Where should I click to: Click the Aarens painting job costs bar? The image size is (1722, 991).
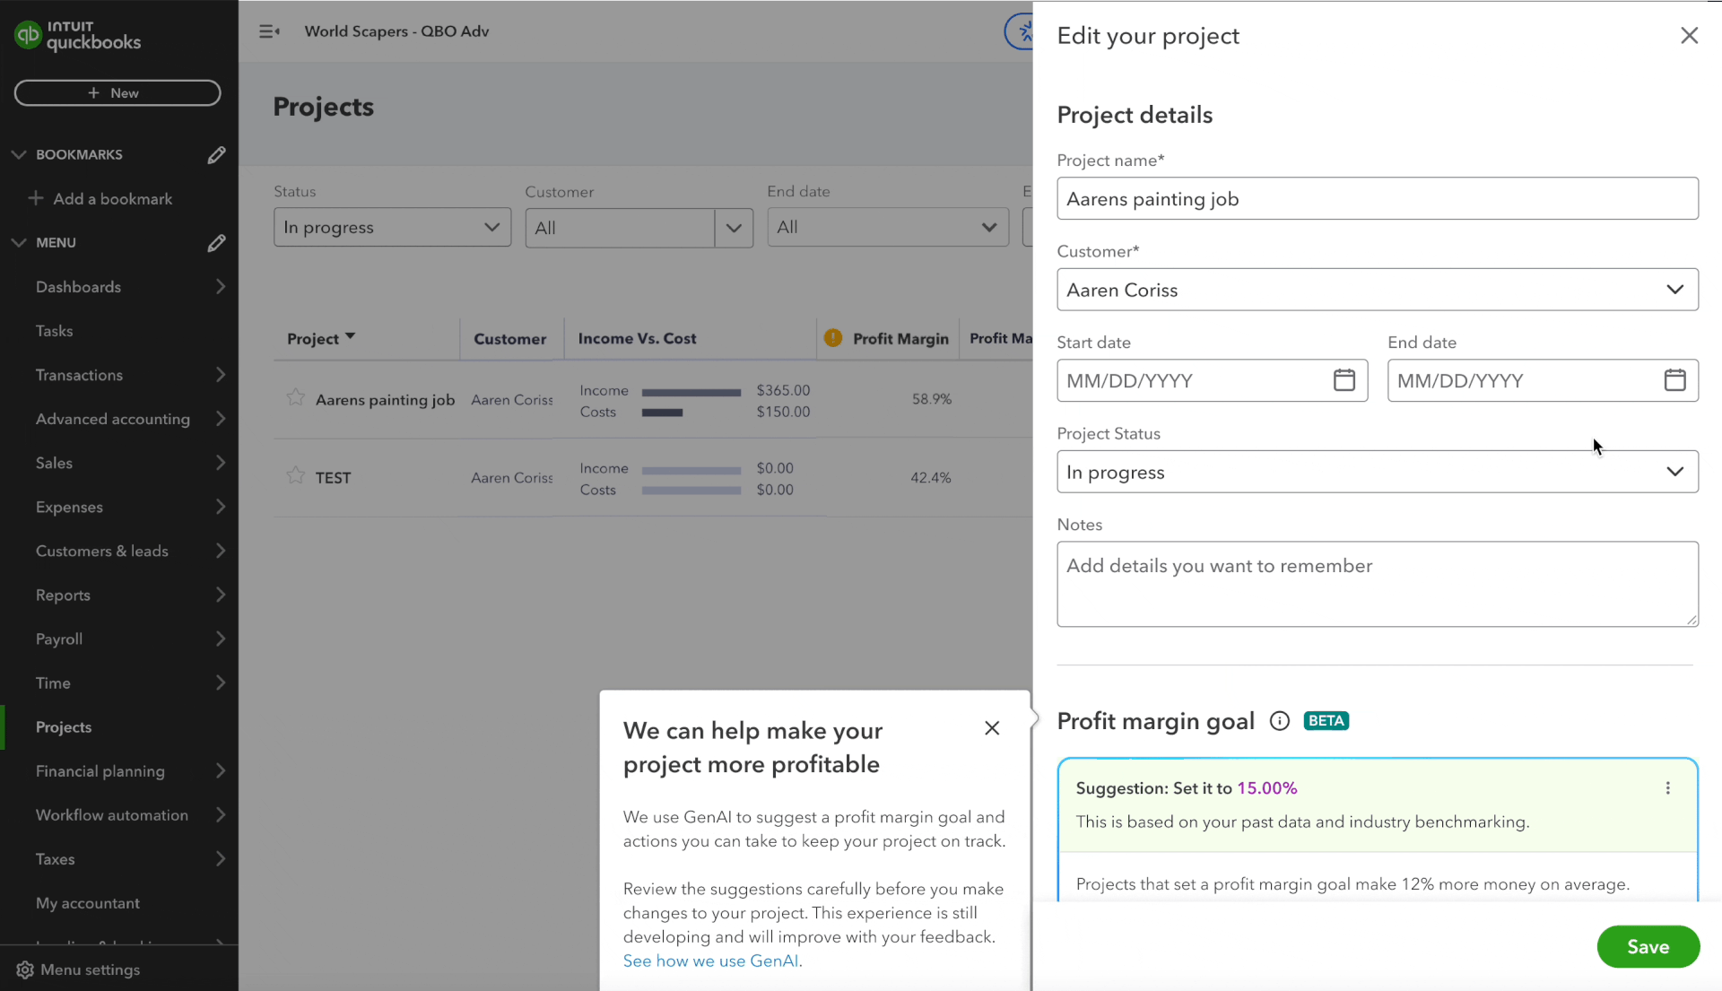662,413
